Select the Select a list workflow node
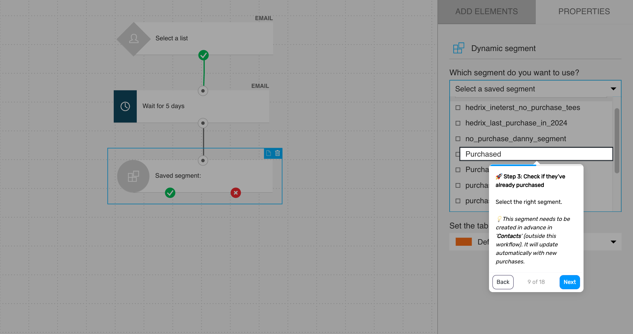 point(195,39)
